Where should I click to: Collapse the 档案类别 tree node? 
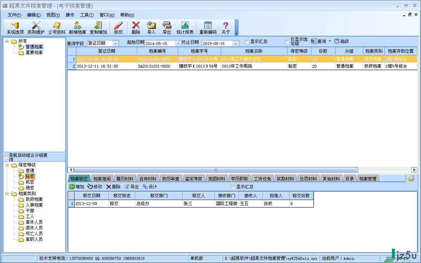pos(7,194)
